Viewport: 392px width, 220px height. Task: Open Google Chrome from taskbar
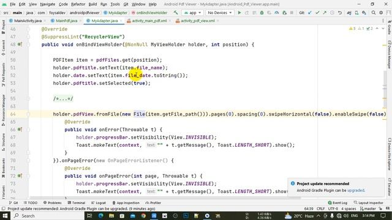(x=143, y=216)
